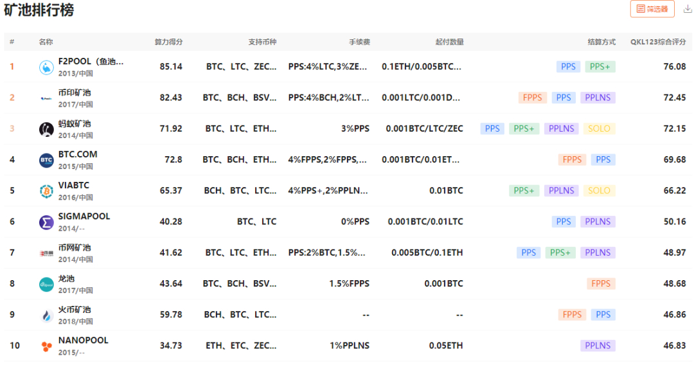Click the 手续费 column header
Image resolution: width=694 pixels, height=365 pixels.
tap(359, 42)
